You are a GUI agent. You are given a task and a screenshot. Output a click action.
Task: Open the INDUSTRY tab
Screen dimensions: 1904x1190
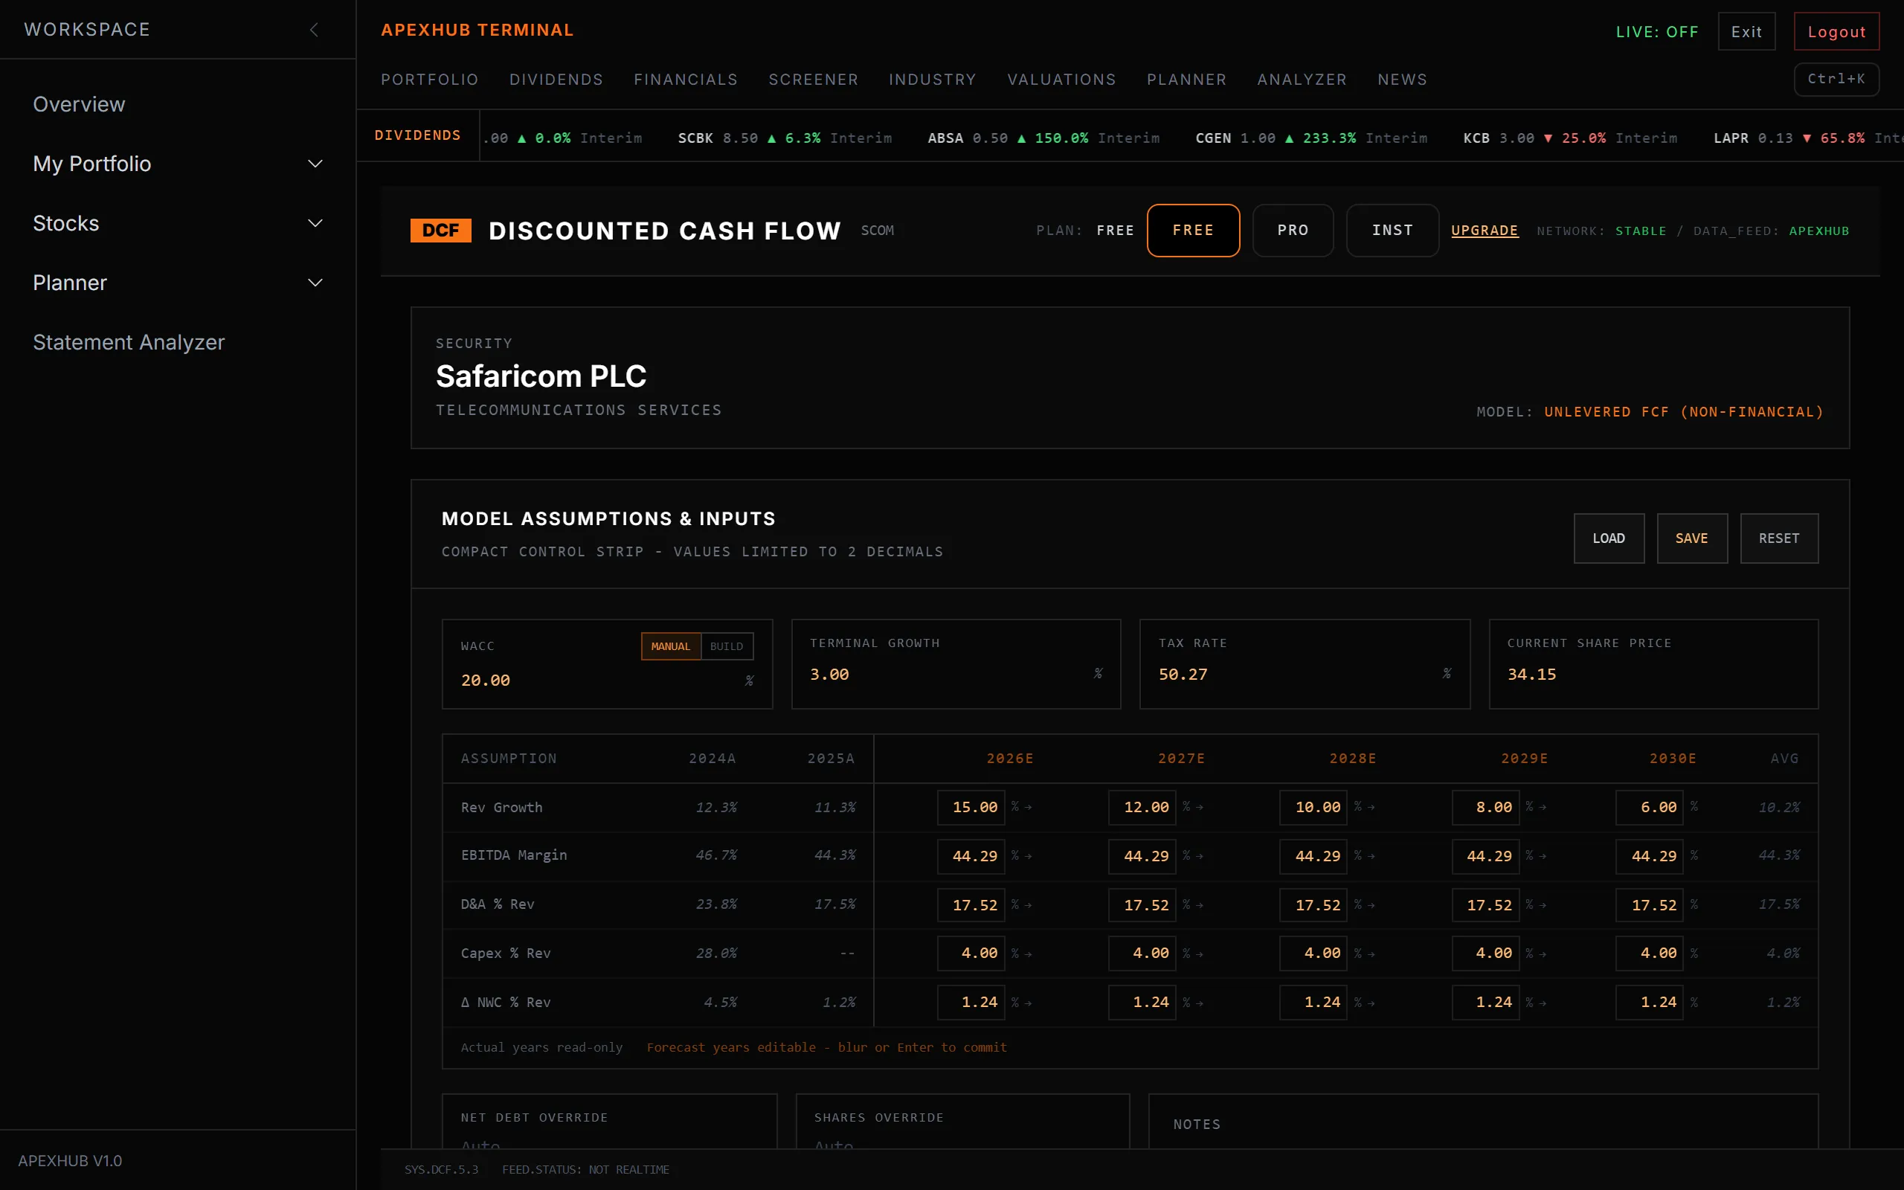pyautogui.click(x=933, y=80)
